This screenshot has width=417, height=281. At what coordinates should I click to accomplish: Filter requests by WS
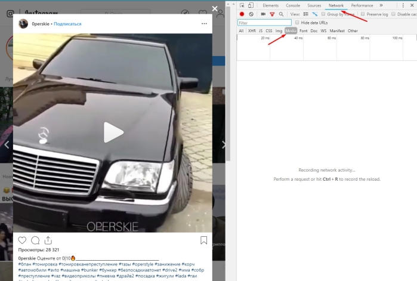pos(323,31)
